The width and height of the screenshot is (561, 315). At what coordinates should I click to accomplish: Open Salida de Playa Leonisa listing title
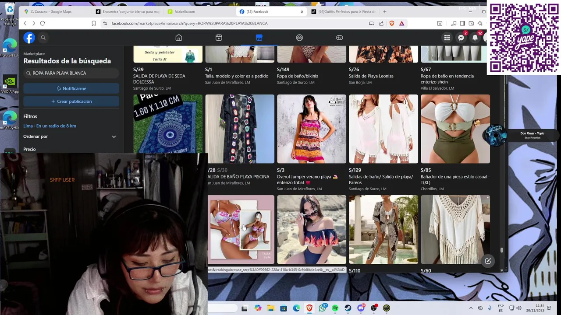tap(371, 76)
